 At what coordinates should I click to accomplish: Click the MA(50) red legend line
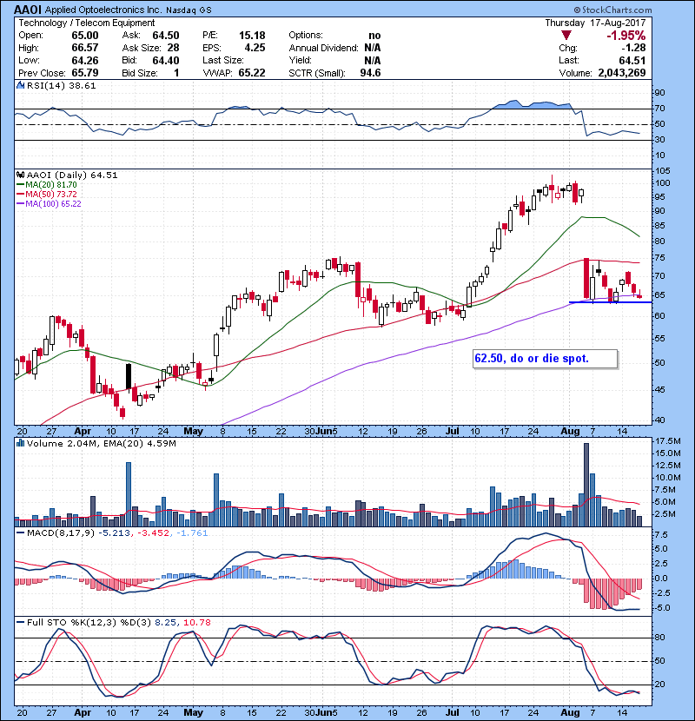tap(20, 195)
